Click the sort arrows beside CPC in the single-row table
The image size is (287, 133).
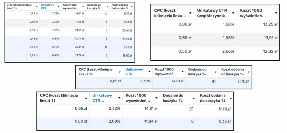coord(91,74)
